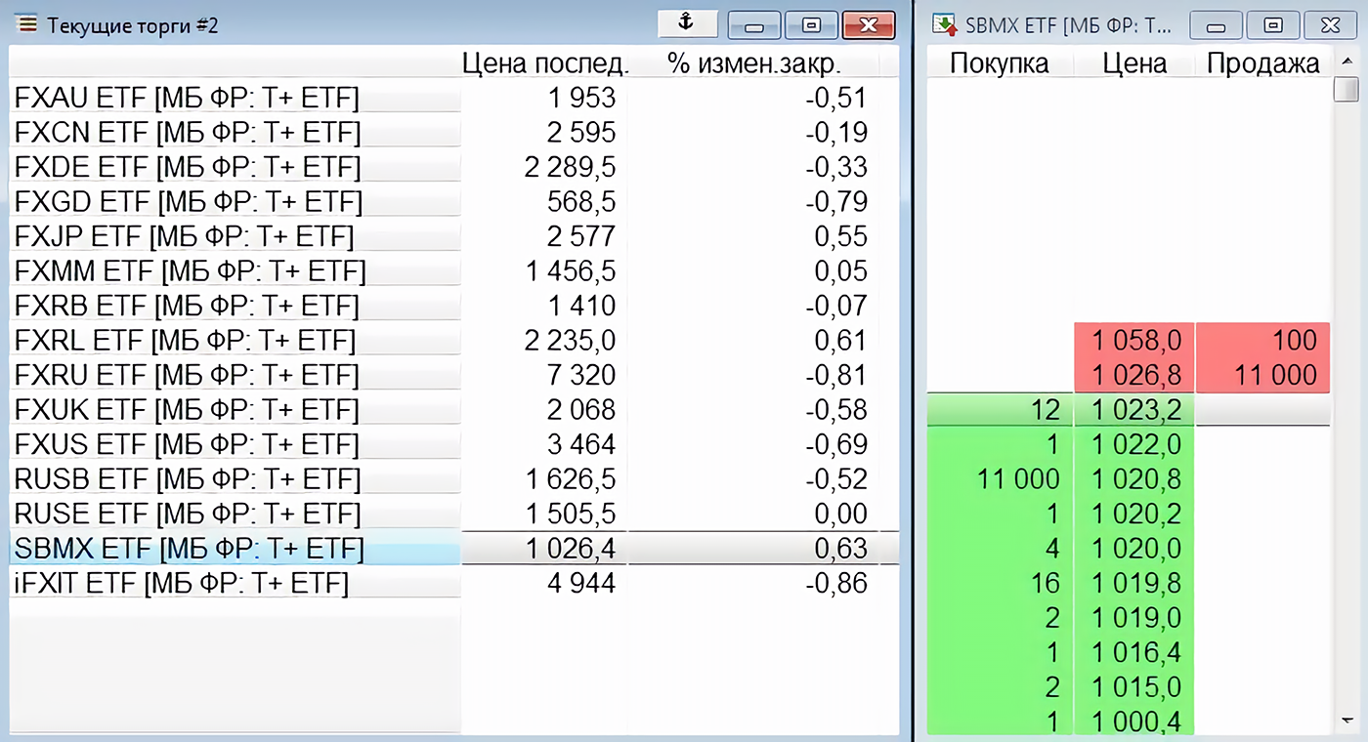Click the bid price 1 020,0
This screenshot has width=1368, height=742.
1136,549
